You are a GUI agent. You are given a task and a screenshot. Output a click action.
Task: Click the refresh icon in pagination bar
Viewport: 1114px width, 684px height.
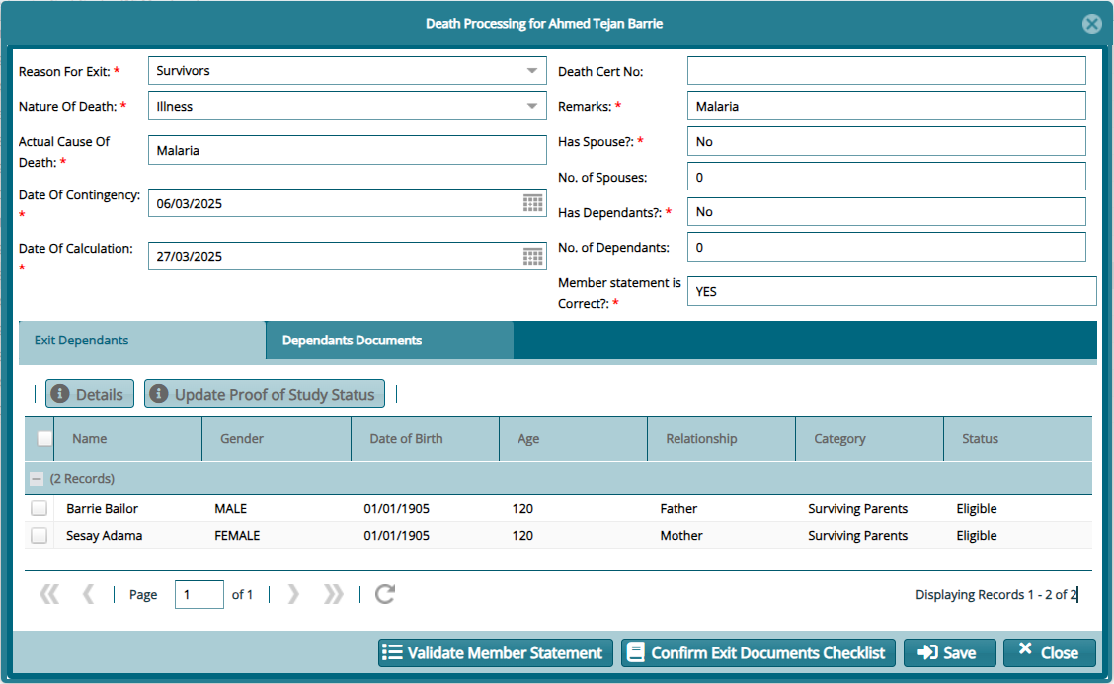click(x=385, y=594)
